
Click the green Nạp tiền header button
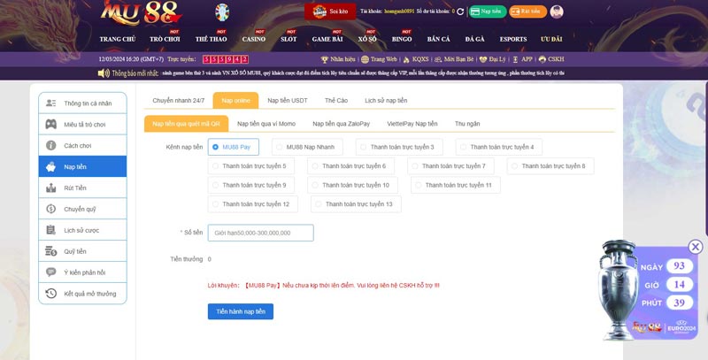488,11
